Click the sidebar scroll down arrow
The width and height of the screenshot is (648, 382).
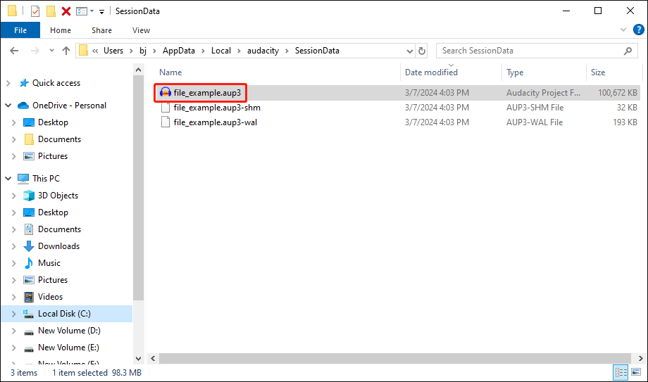click(139, 359)
